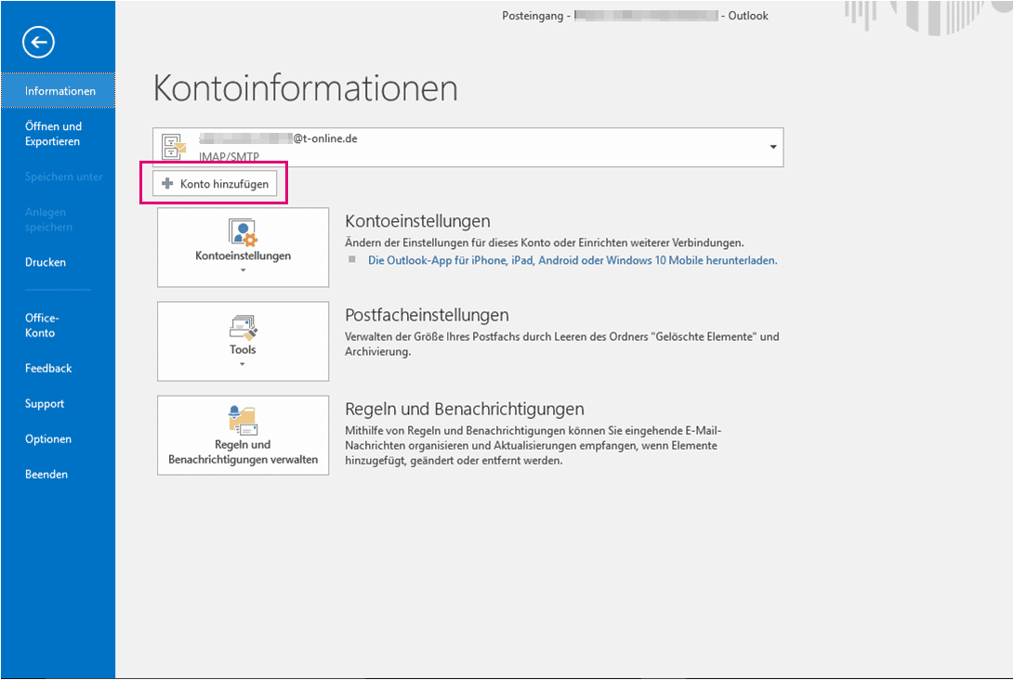Click the Kontoeinstellungen person-and-gear icon
The width and height of the screenshot is (1013, 680).
243,232
